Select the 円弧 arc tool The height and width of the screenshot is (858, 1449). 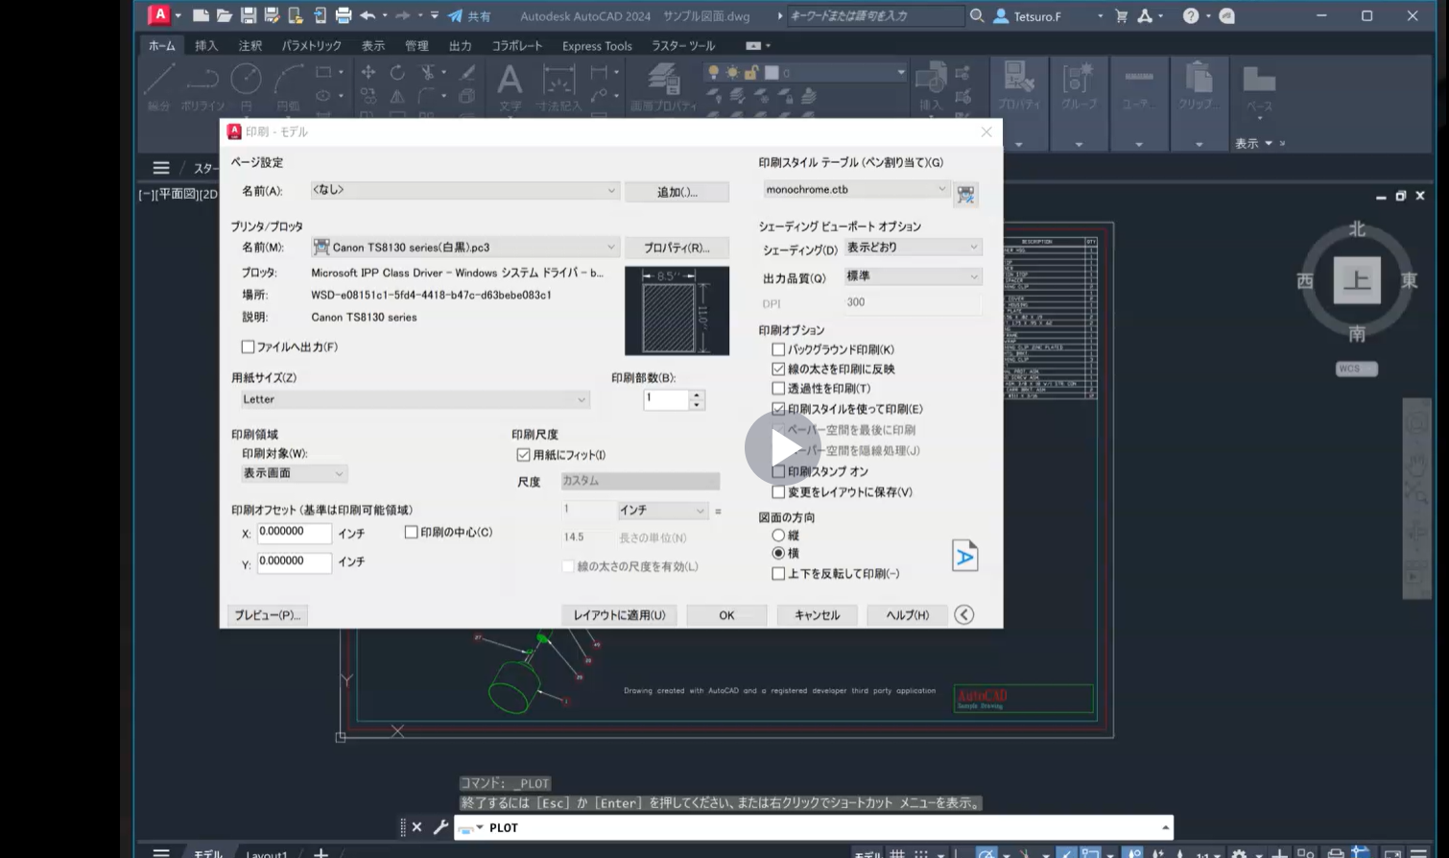(x=287, y=86)
